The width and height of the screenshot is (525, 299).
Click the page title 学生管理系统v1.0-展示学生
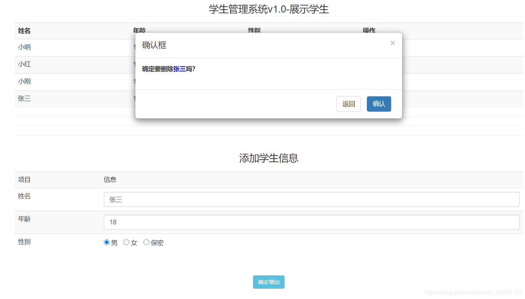[x=269, y=9]
